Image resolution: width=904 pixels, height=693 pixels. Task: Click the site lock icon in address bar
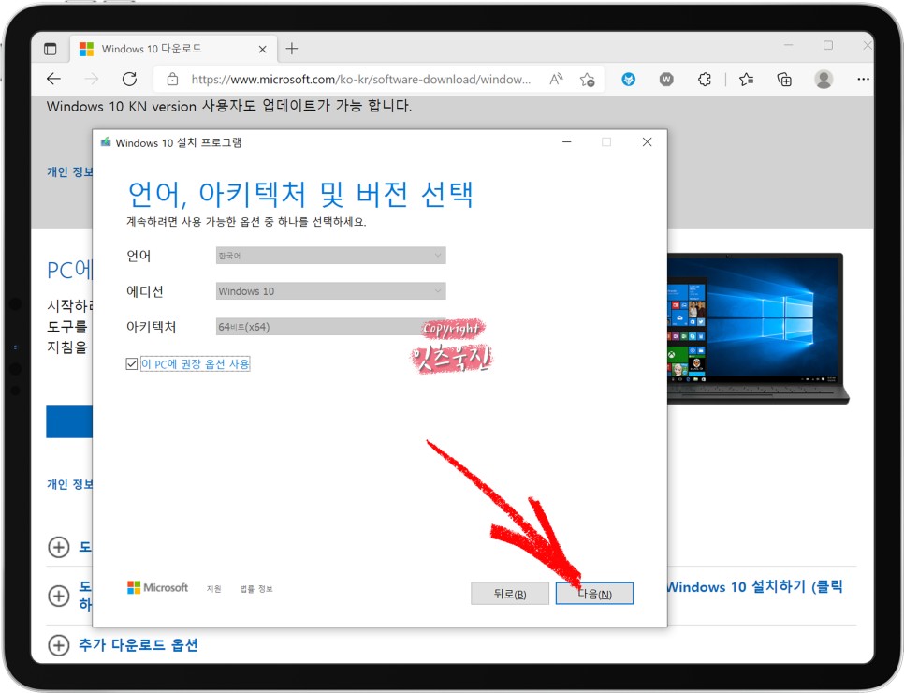(x=172, y=79)
